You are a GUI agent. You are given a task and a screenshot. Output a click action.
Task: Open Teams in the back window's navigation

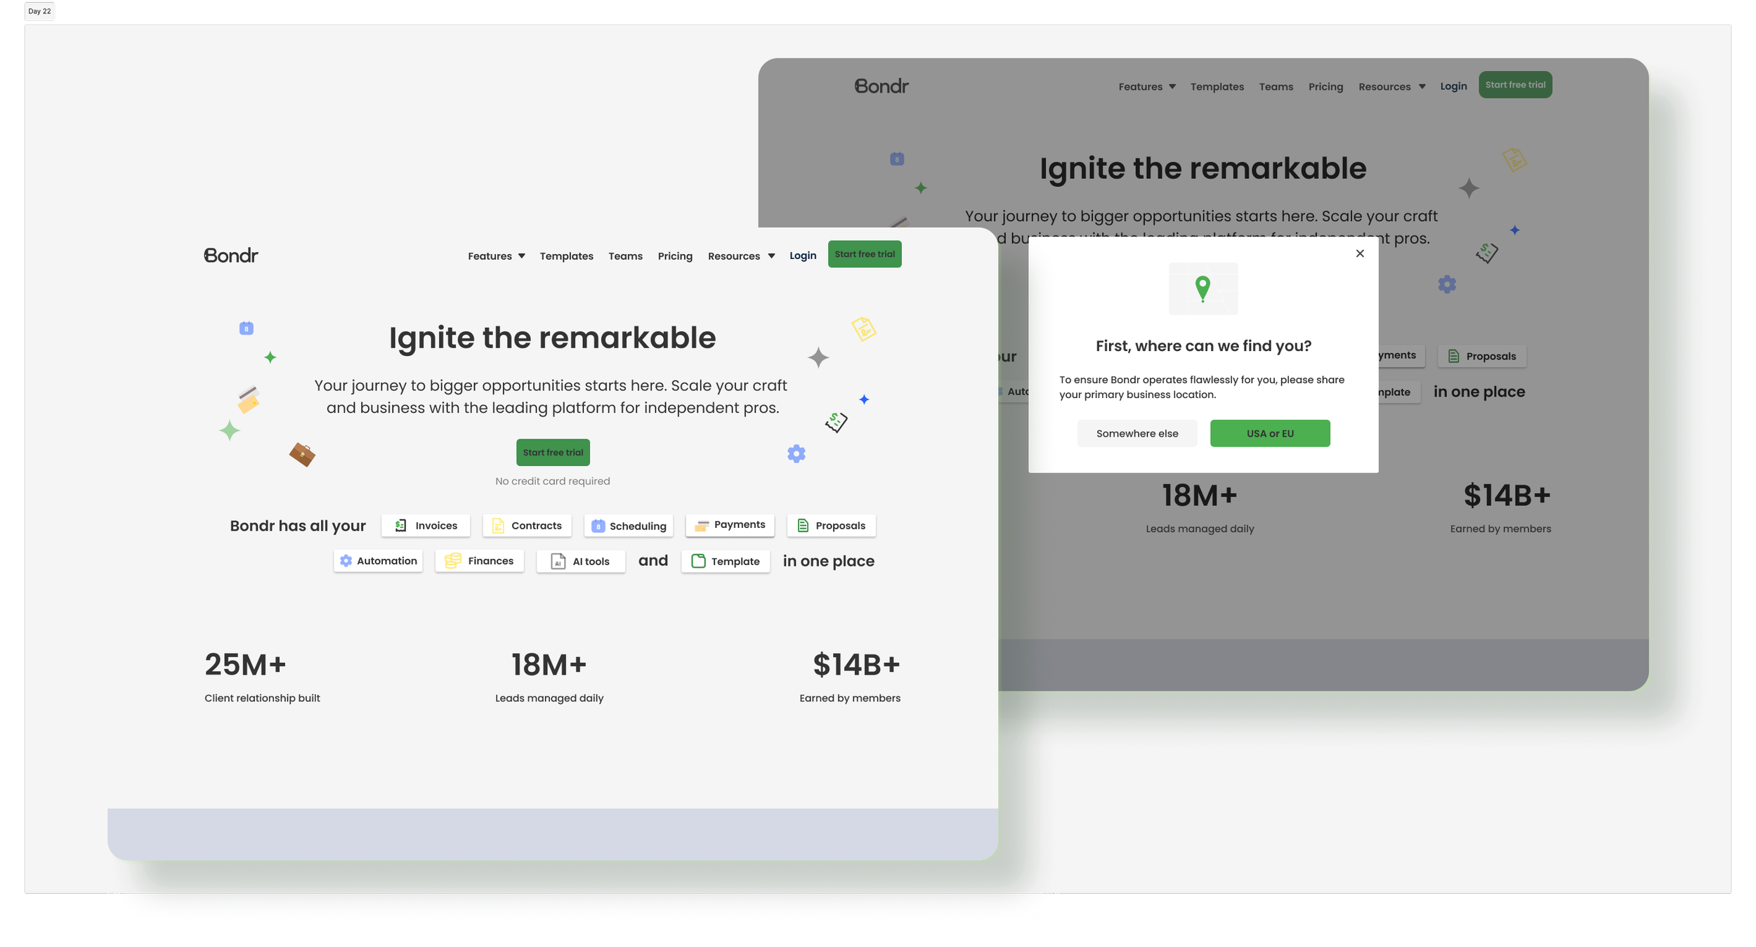(1276, 87)
